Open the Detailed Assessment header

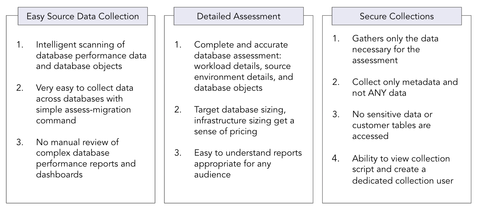click(238, 16)
